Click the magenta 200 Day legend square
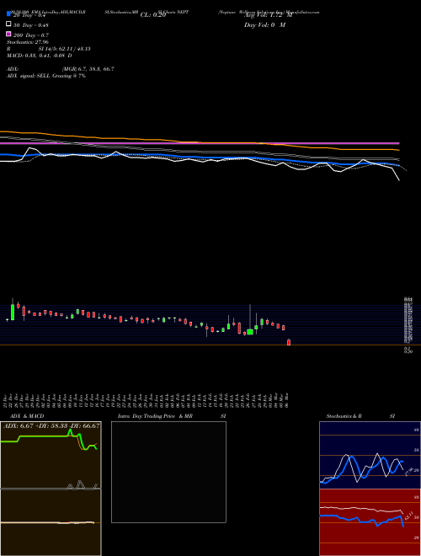This screenshot has width=421, height=556. tap(8, 34)
